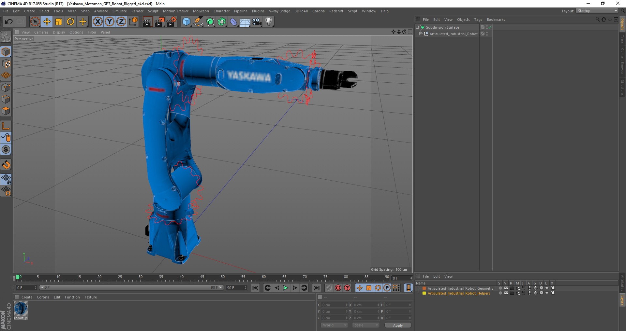Toggle visibility of Articulated_Industrial_Robot_Helpers layer
626x331 pixels.
point(506,293)
